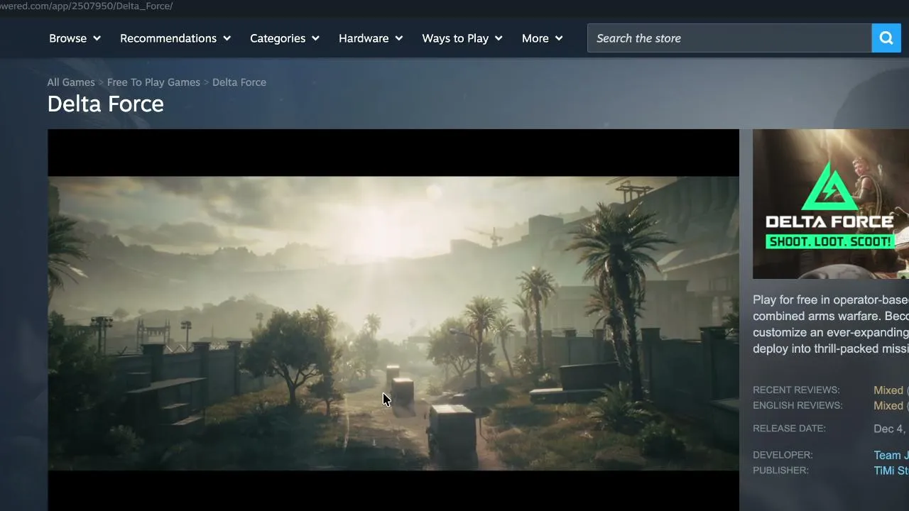Image resolution: width=909 pixels, height=511 pixels.
Task: Focus the Search the store field
Action: [x=729, y=38]
